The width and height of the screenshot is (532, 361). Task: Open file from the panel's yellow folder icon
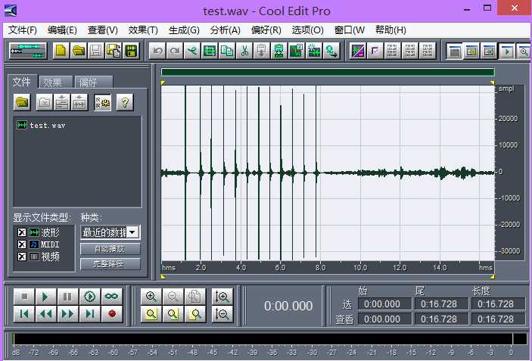coord(22,102)
